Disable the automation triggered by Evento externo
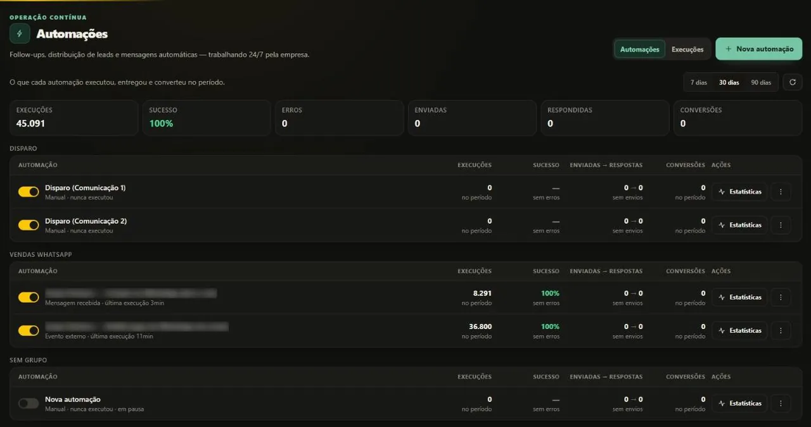 tap(29, 331)
